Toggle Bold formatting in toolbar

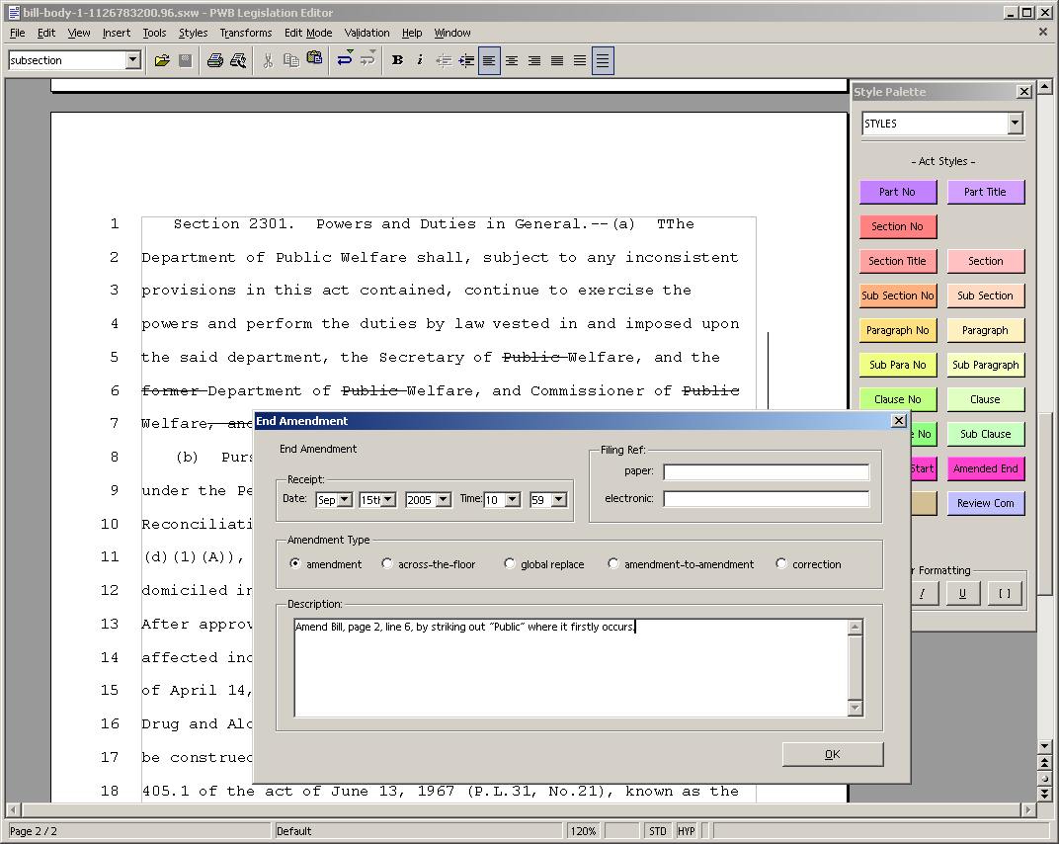pyautogui.click(x=397, y=60)
